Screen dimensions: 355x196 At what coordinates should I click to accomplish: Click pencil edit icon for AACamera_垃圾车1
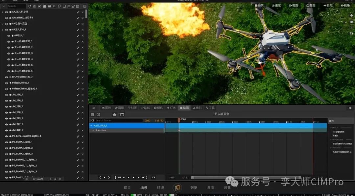coord(78,18)
